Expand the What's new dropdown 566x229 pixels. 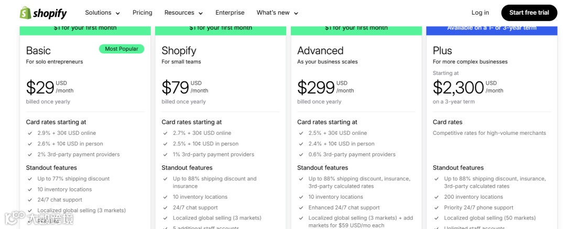point(277,13)
